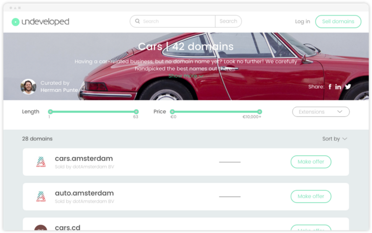
Task: Expand description with Show more
Action: 186,76
